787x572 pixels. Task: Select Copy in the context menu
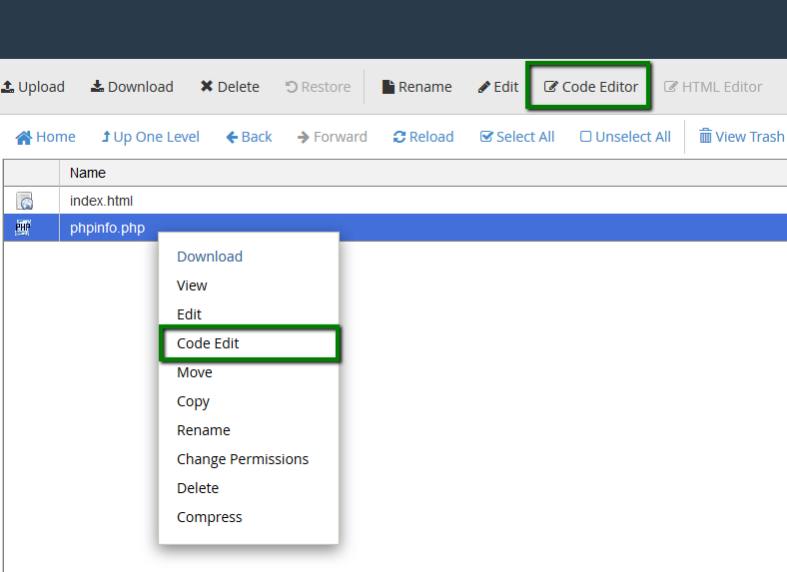pos(194,401)
